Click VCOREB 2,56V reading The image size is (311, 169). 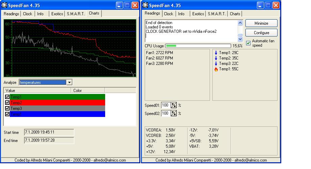(161, 136)
